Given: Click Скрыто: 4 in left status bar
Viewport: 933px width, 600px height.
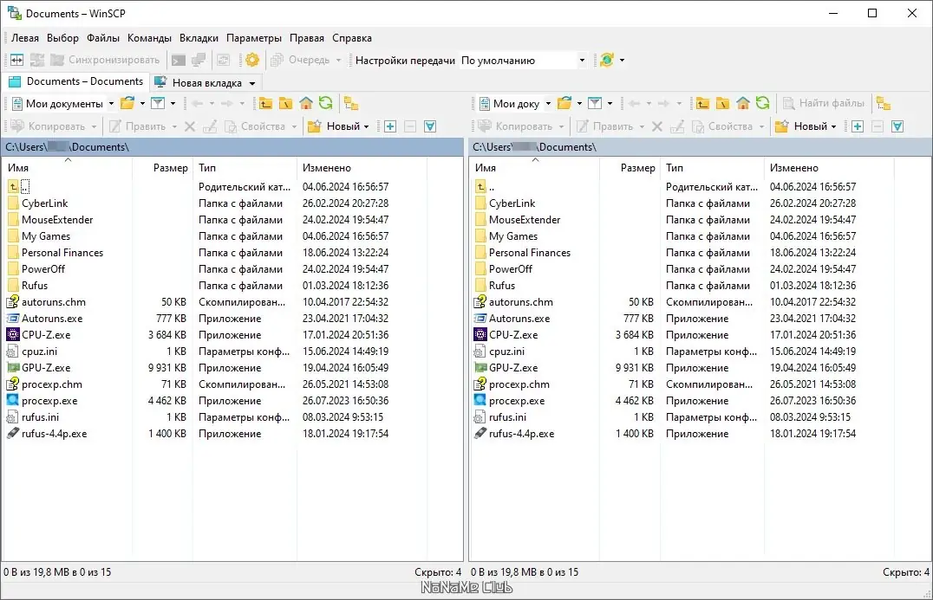Looking at the screenshot, I should click(438, 572).
